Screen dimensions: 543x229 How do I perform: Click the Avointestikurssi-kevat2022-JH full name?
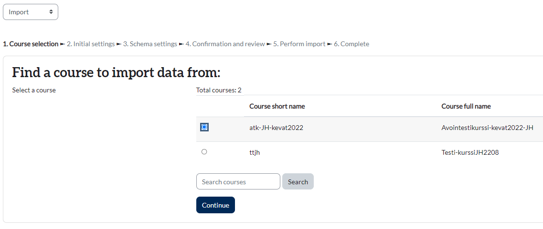coord(487,128)
